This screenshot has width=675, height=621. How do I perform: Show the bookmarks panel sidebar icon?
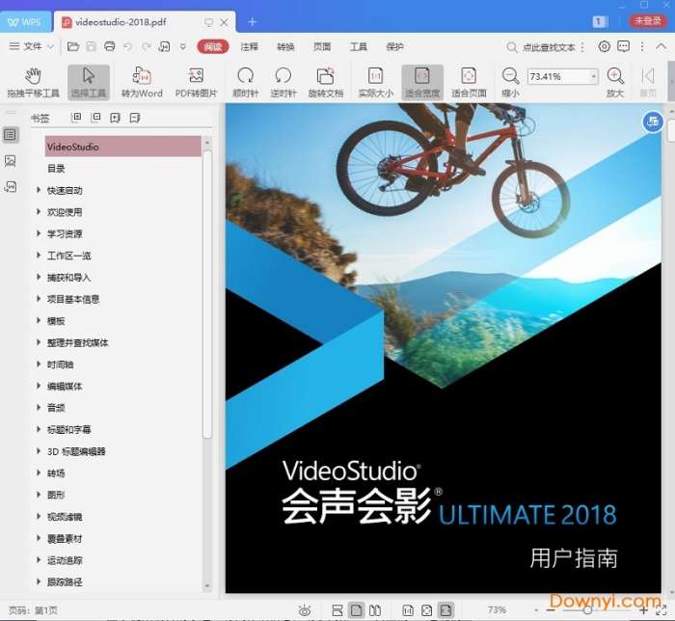coord(10,135)
